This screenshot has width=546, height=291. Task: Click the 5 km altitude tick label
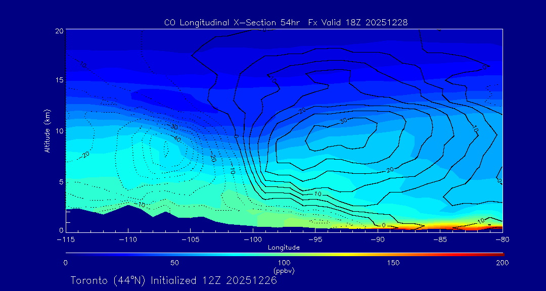[x=61, y=181]
